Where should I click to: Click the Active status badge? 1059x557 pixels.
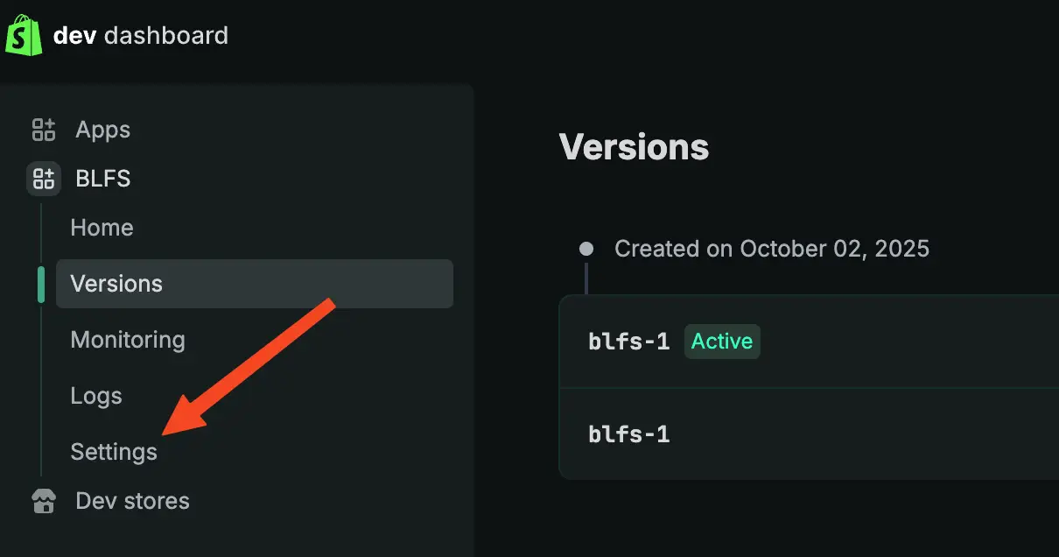tap(721, 341)
